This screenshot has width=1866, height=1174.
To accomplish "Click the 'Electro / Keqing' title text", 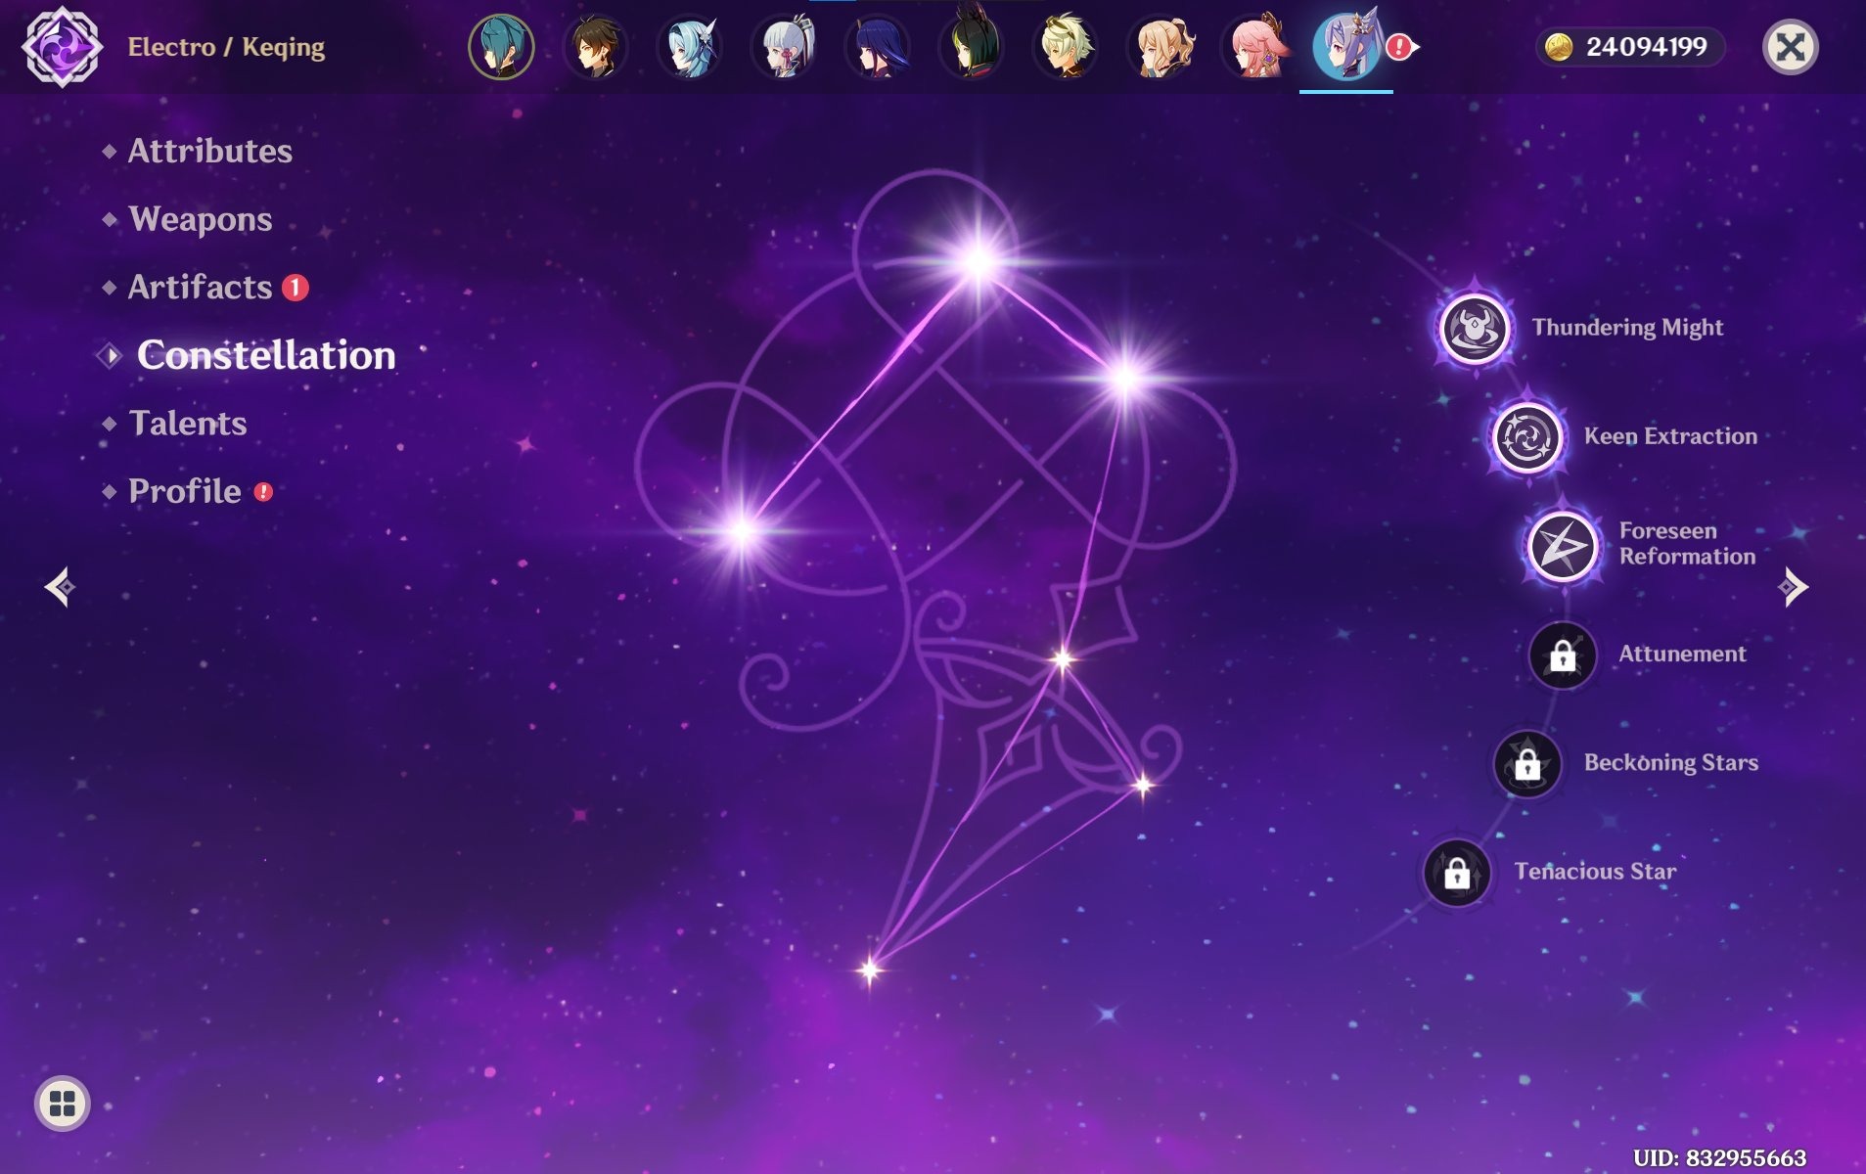I will (x=226, y=47).
